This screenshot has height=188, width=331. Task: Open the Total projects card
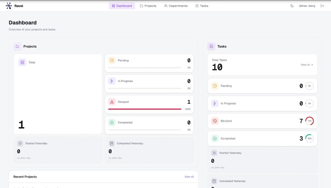[x=58, y=94]
